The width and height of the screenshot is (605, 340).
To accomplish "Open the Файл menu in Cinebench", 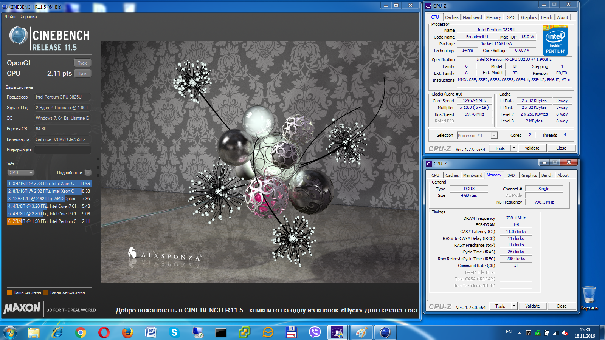I will coord(10,17).
